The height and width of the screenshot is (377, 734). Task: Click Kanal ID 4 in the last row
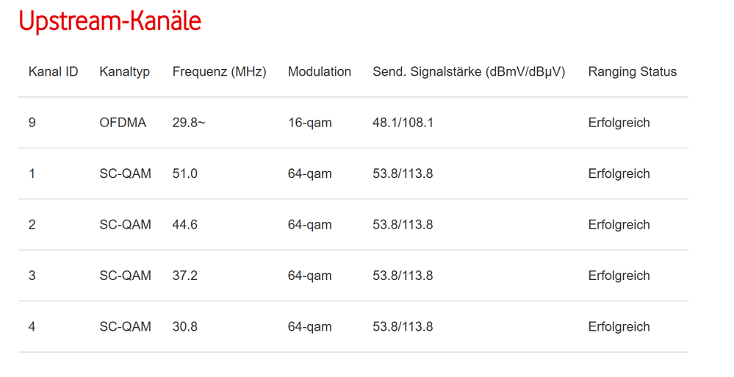(x=32, y=327)
